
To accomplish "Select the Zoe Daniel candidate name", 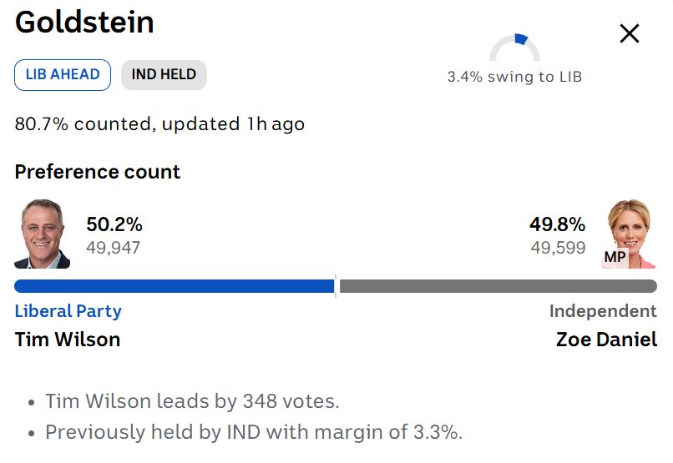I will [606, 340].
